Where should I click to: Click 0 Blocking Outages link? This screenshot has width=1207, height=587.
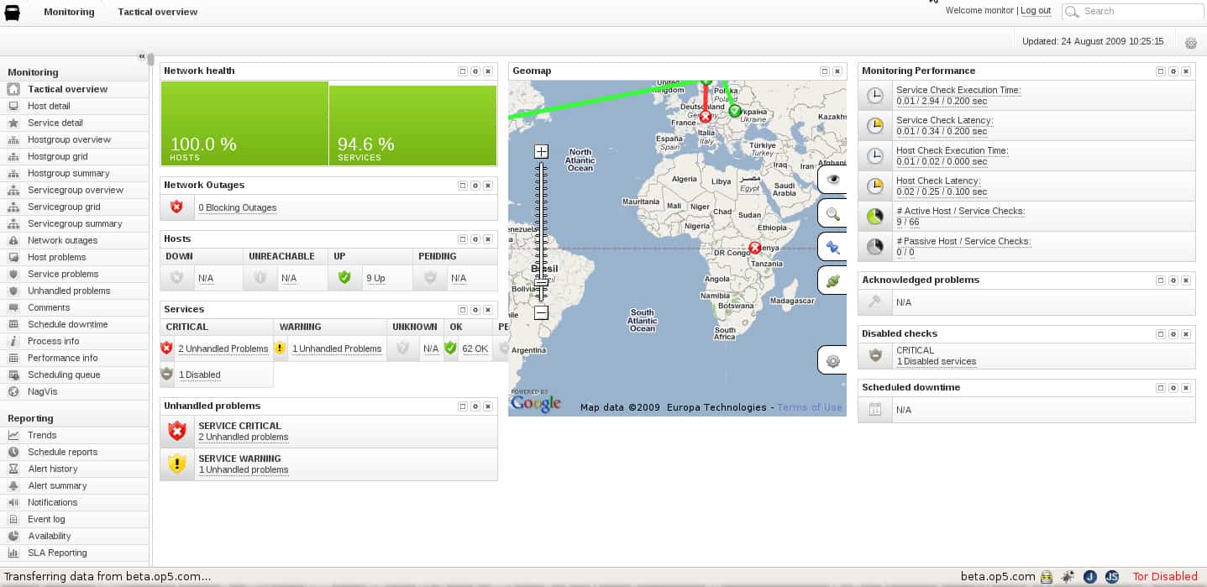(238, 207)
